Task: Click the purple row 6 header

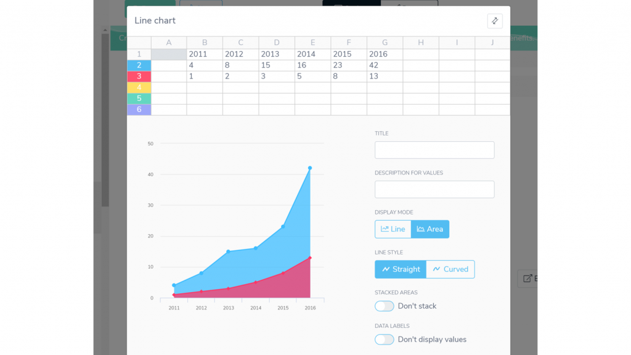Action: click(139, 110)
